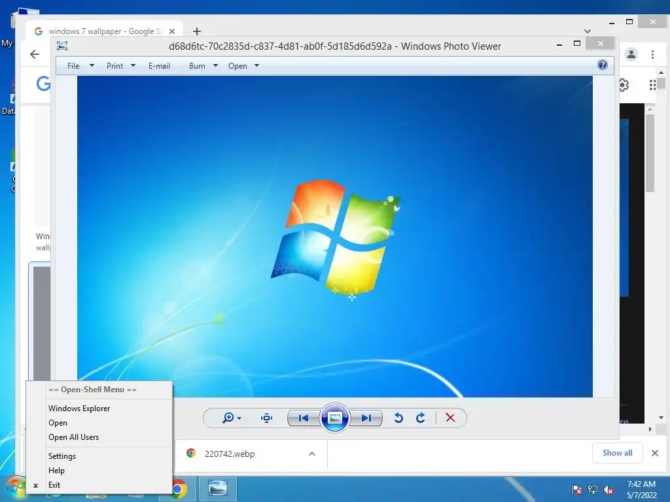Close the Chrome downloads bar
The height and width of the screenshot is (502, 670).
tap(654, 453)
